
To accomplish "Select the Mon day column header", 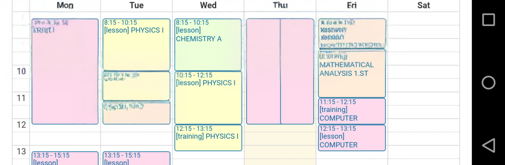I will (65, 5).
